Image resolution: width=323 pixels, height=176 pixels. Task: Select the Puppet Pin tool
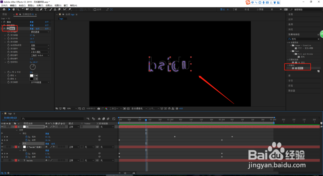(x=70, y=9)
